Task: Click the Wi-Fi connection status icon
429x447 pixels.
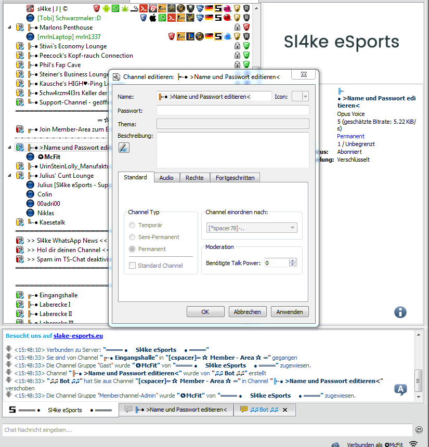Action: tap(413, 443)
